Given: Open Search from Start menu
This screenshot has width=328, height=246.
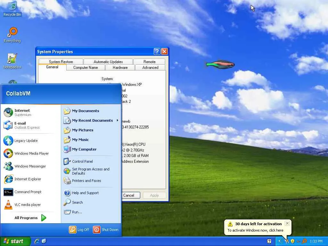Looking at the screenshot, I should point(91,202).
